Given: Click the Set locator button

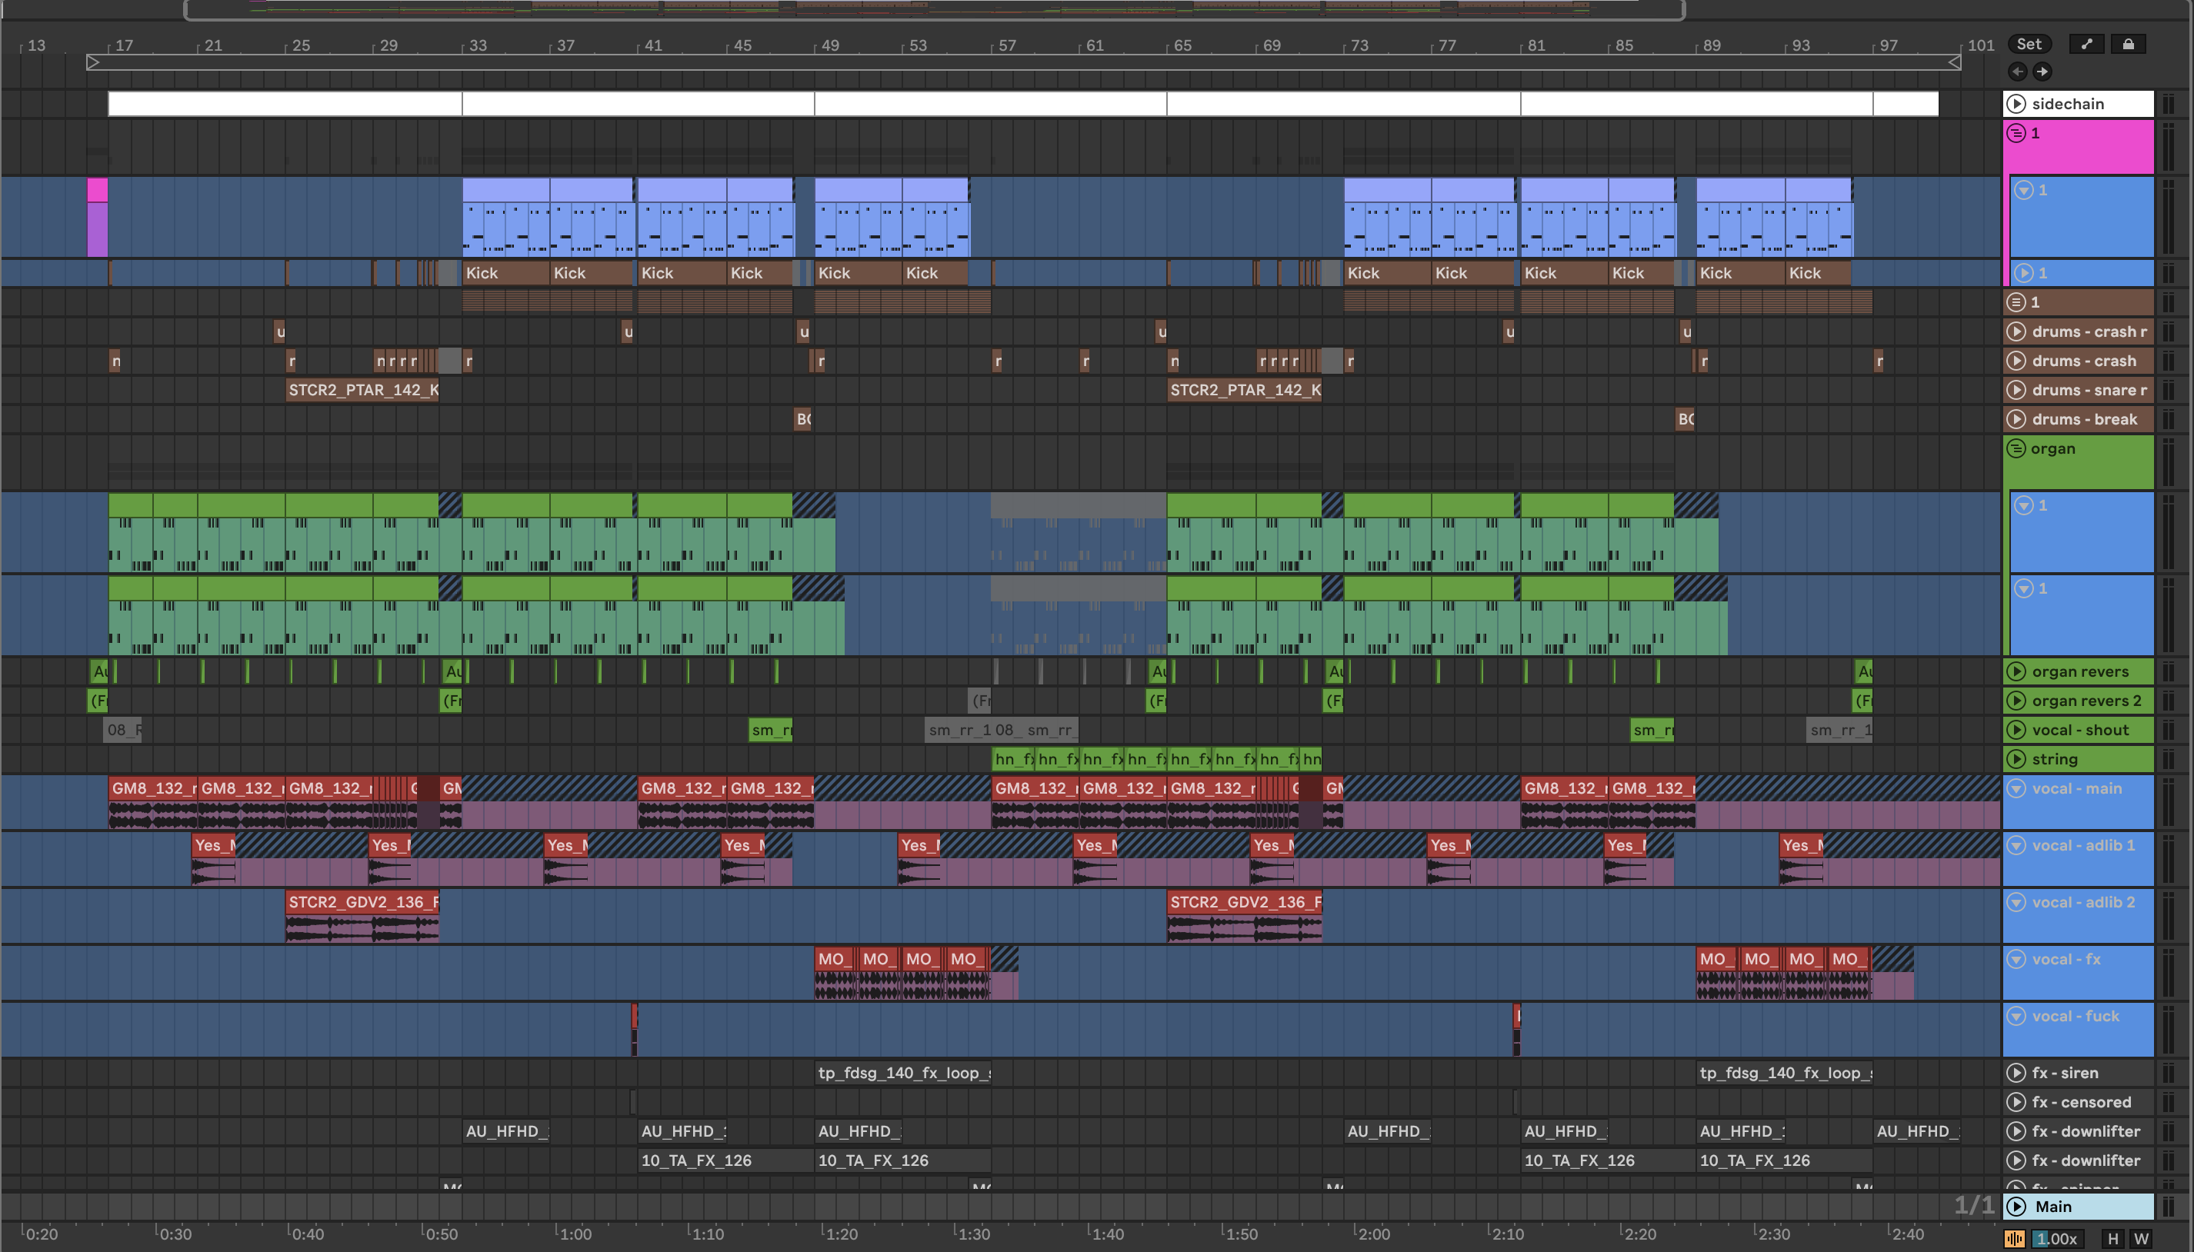Looking at the screenshot, I should pos(2029,44).
